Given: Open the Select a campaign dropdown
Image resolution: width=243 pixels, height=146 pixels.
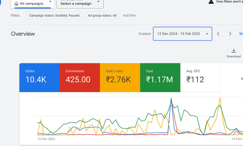Looking at the screenshot, I should coord(80,3).
